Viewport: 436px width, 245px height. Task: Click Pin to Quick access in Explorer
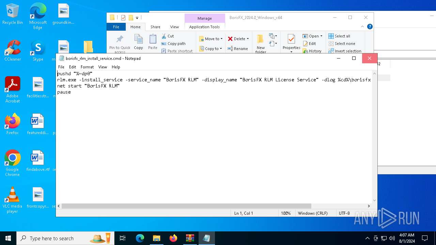coord(120,43)
